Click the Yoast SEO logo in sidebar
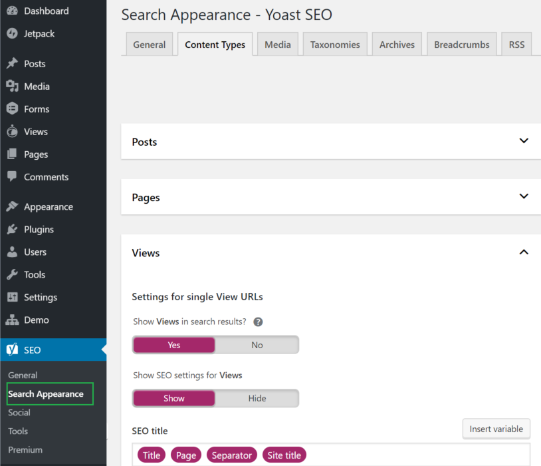 [x=12, y=349]
